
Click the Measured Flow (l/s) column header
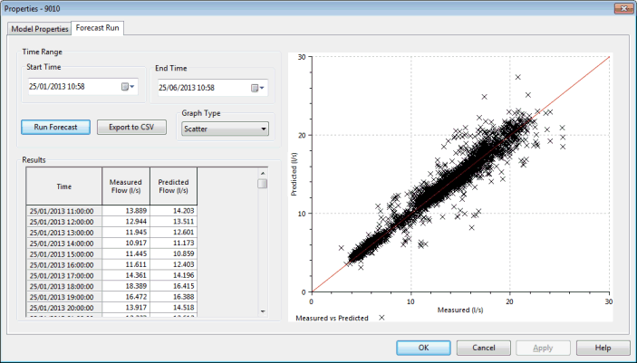coord(126,186)
